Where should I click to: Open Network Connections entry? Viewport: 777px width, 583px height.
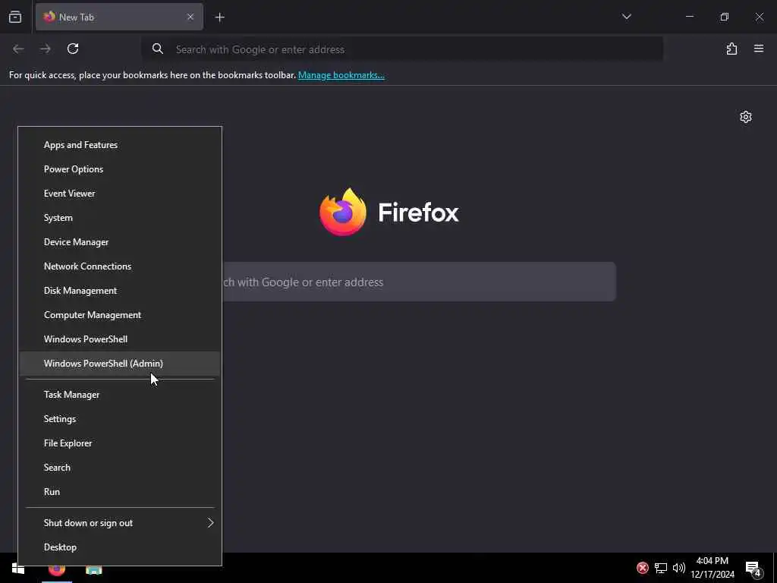(119, 266)
